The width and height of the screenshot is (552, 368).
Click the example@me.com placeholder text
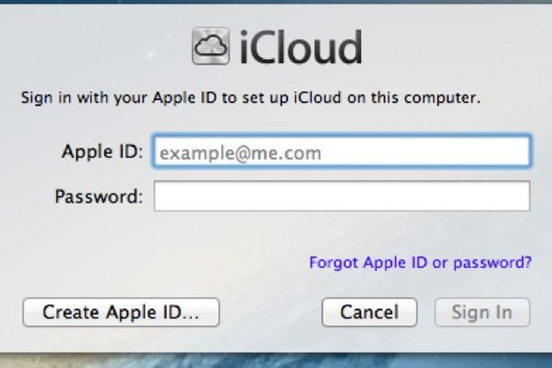[241, 154]
